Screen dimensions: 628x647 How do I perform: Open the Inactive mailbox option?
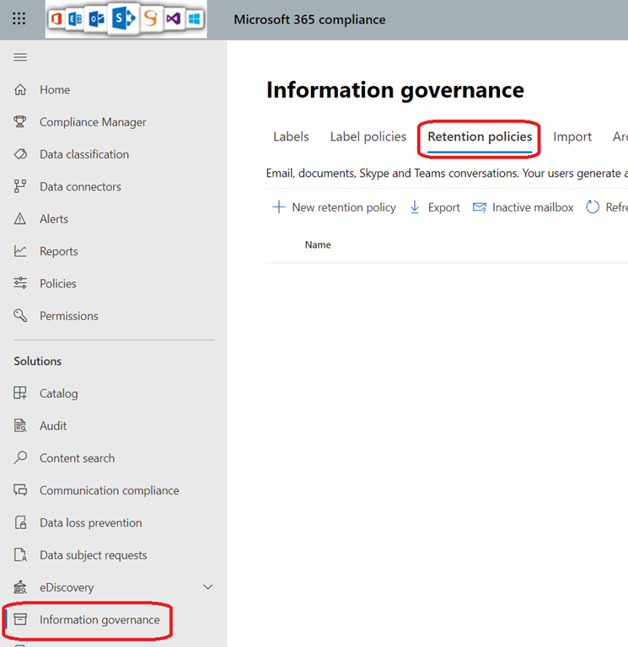click(x=523, y=207)
